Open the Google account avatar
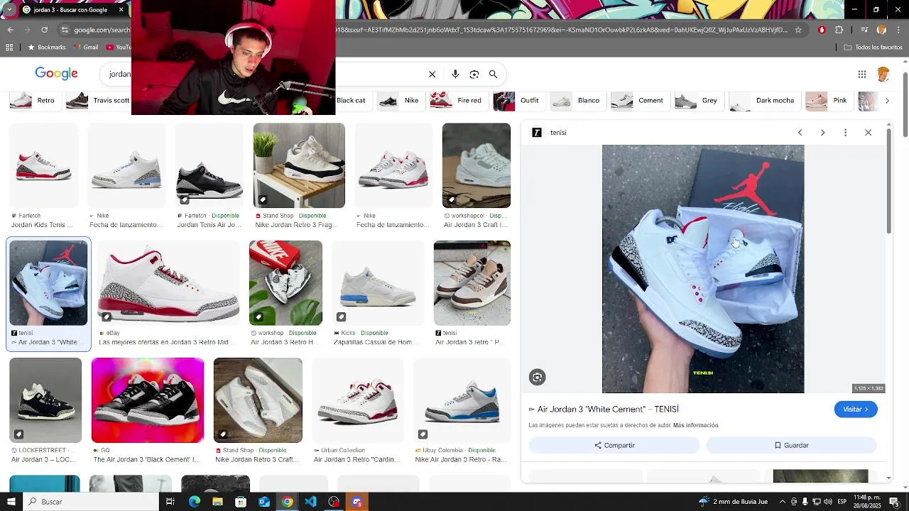 coord(884,74)
